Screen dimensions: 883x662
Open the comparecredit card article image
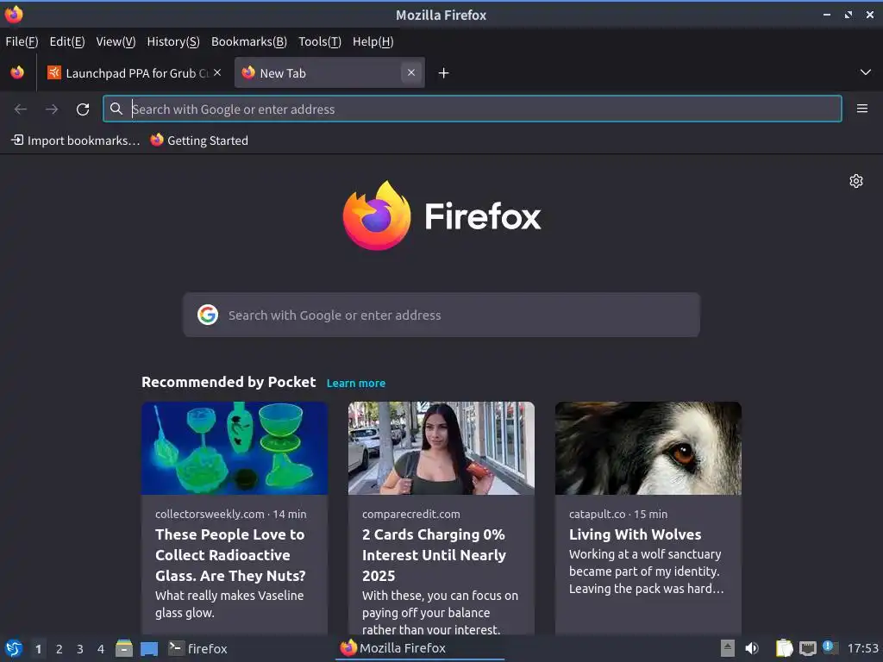441,448
